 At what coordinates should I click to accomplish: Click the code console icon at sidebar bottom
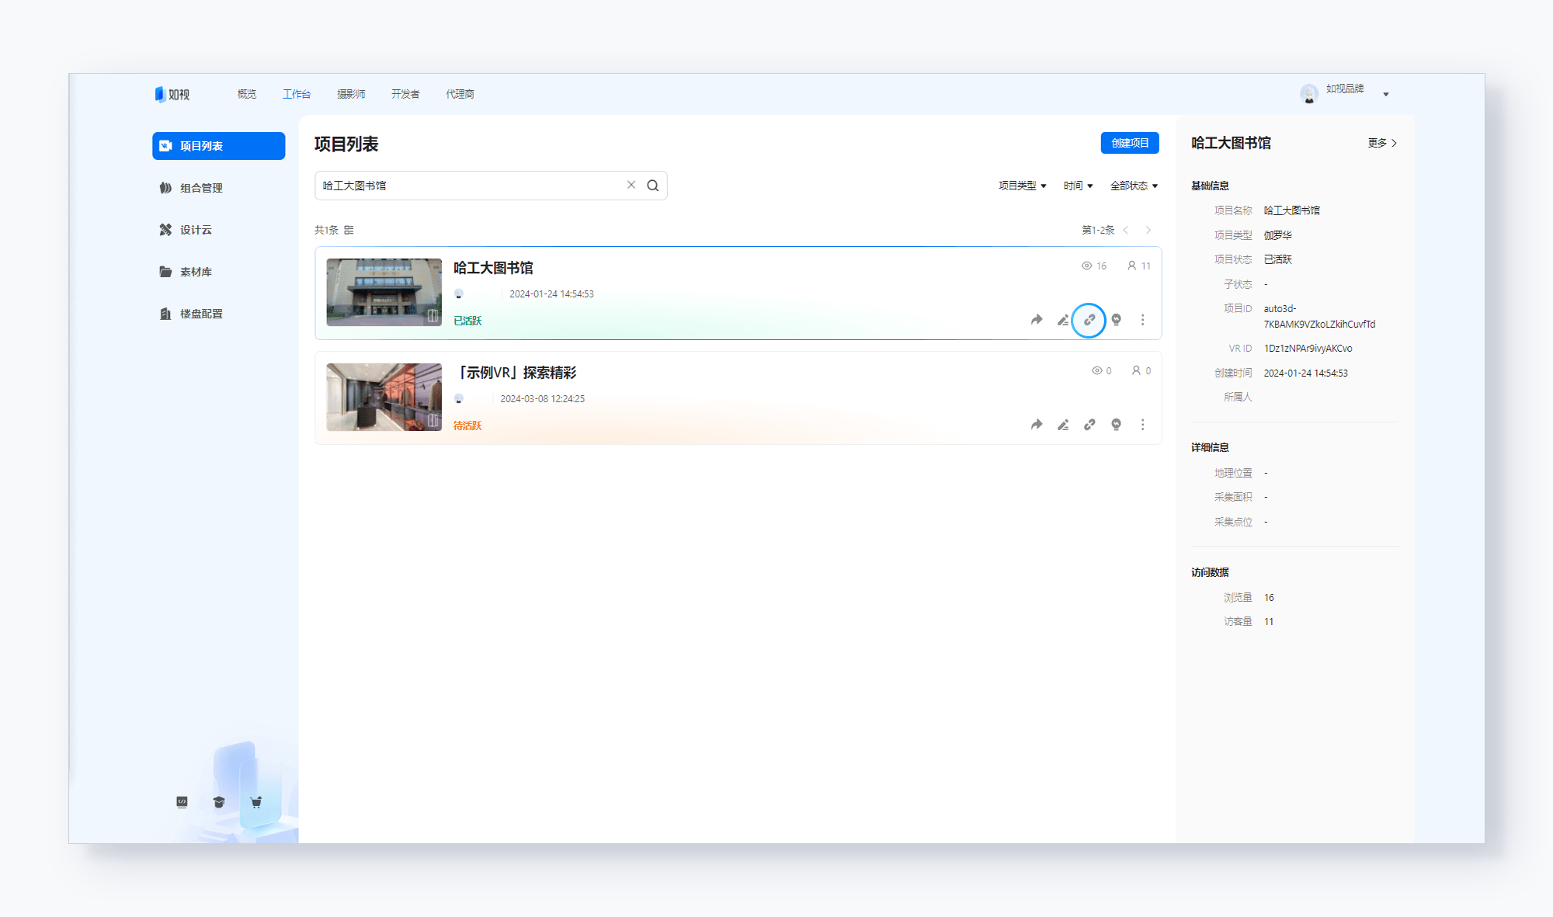[x=182, y=802]
